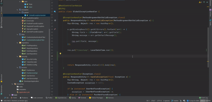Screen dimensions: 212x102
Task: Open the Structure tool window
Action: pyautogui.click(x=2, y=78)
